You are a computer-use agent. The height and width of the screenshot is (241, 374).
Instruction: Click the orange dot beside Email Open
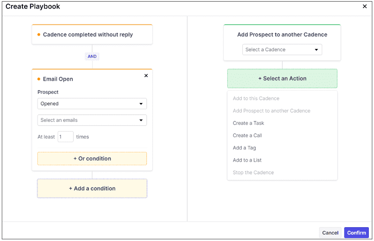[x=39, y=79]
